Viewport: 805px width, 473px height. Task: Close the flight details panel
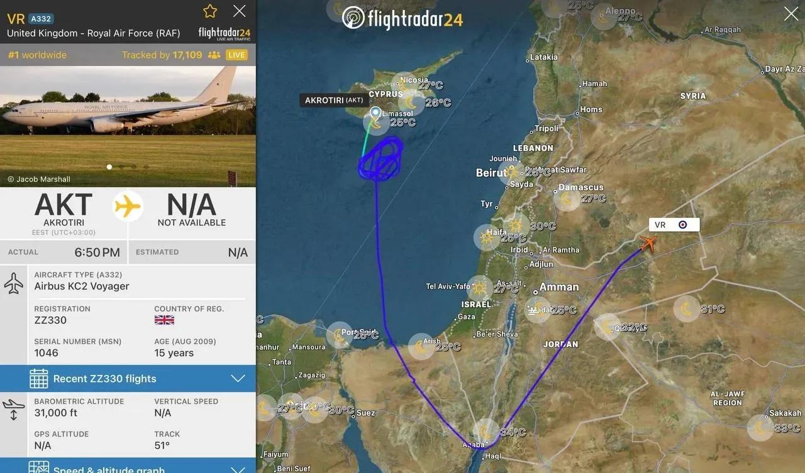click(240, 11)
